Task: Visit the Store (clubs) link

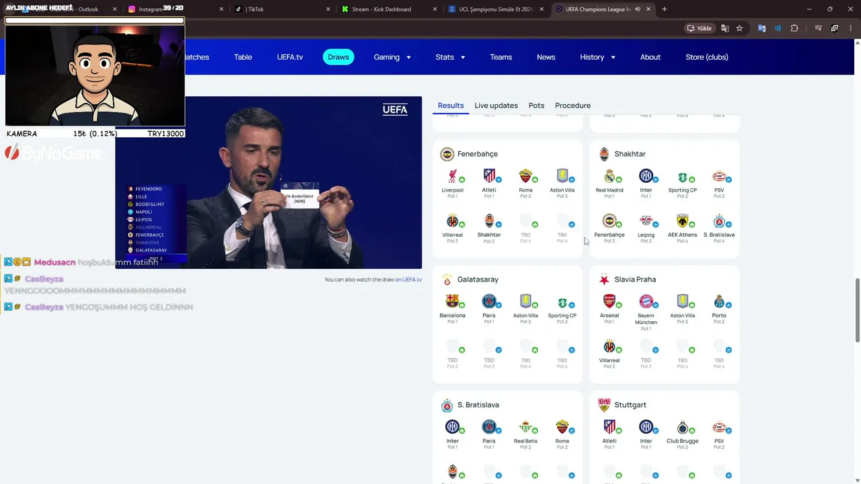Action: [x=707, y=57]
